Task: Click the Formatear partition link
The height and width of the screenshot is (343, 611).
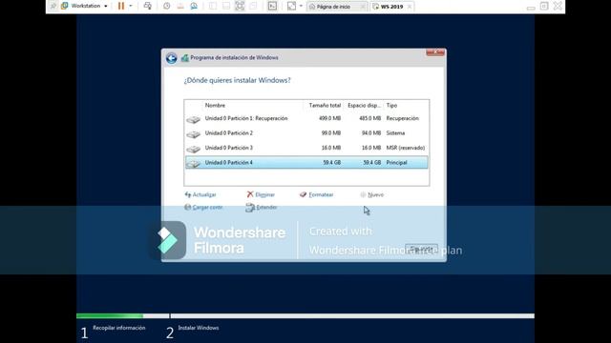Action: point(321,194)
